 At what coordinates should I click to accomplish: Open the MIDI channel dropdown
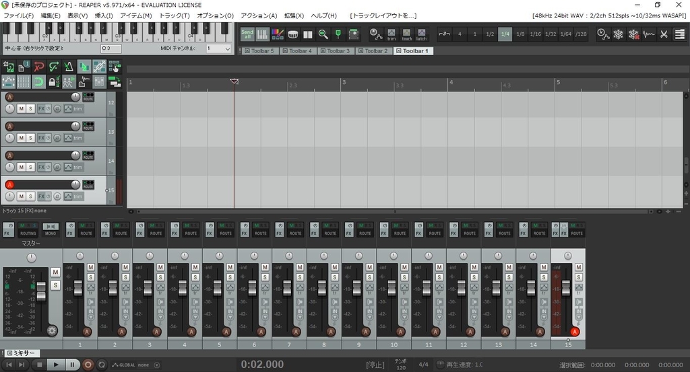point(219,48)
